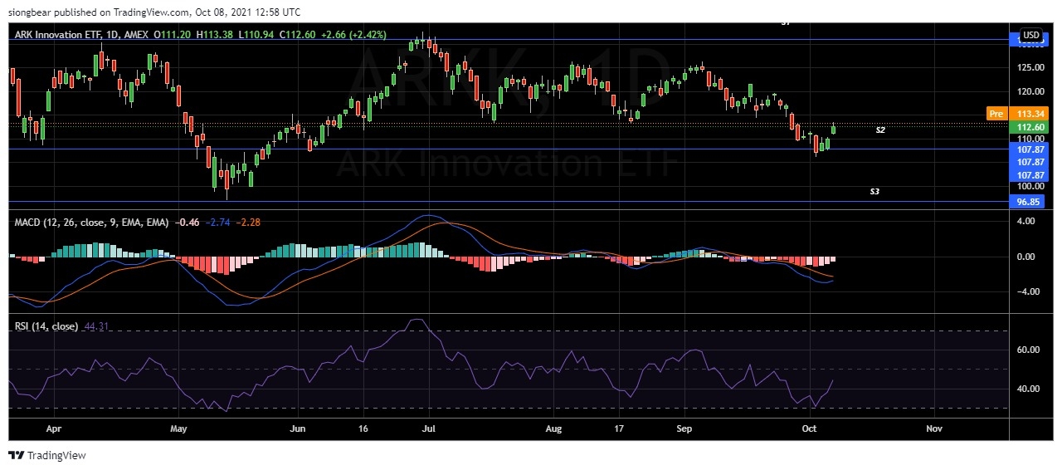Click the MACD signal value −2.28
This screenshot has height=470, width=1062.
click(249, 223)
